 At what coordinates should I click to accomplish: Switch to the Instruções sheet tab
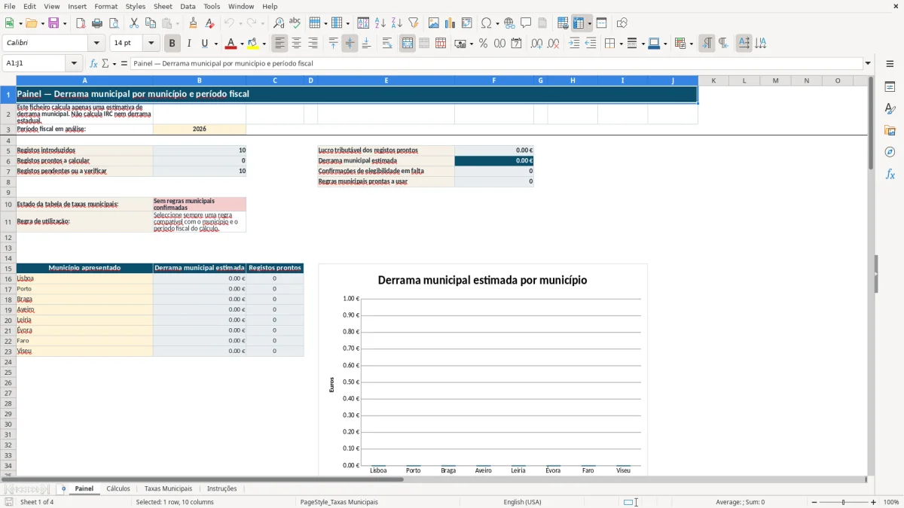pos(222,488)
